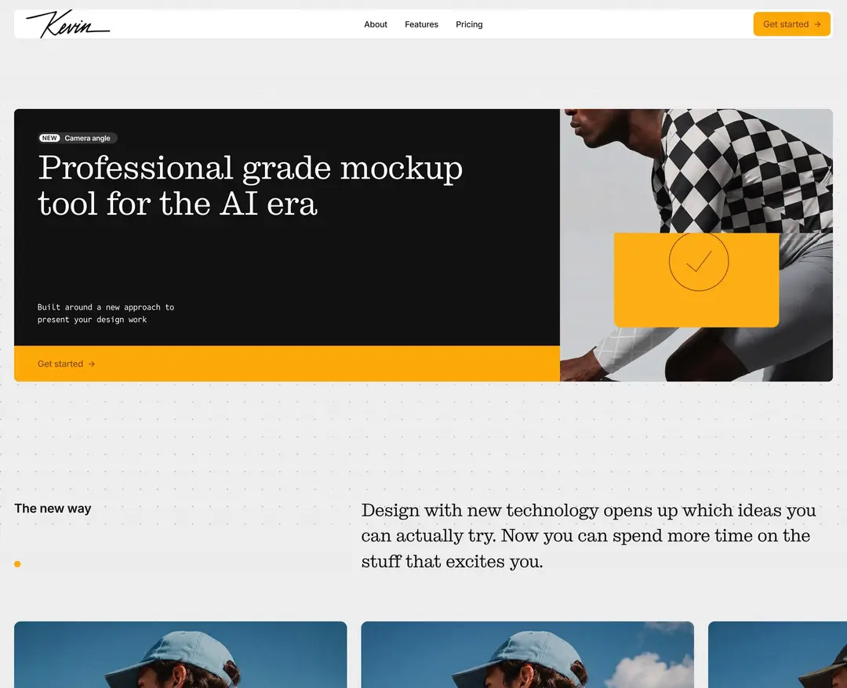Open the first blue cap photo card
This screenshot has height=688, width=847.
pyautogui.click(x=180, y=654)
